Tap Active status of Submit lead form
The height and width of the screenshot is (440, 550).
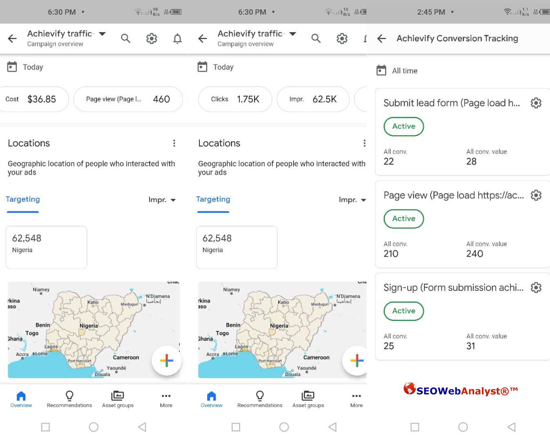[x=404, y=126]
